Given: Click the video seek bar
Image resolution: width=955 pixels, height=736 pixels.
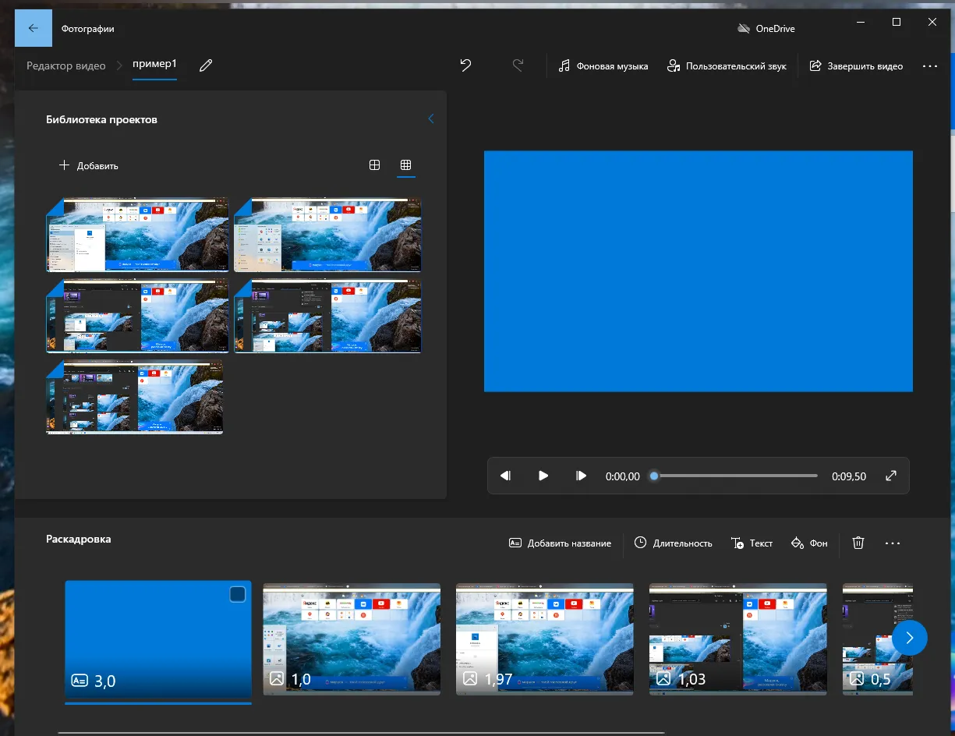Looking at the screenshot, I should 735,476.
